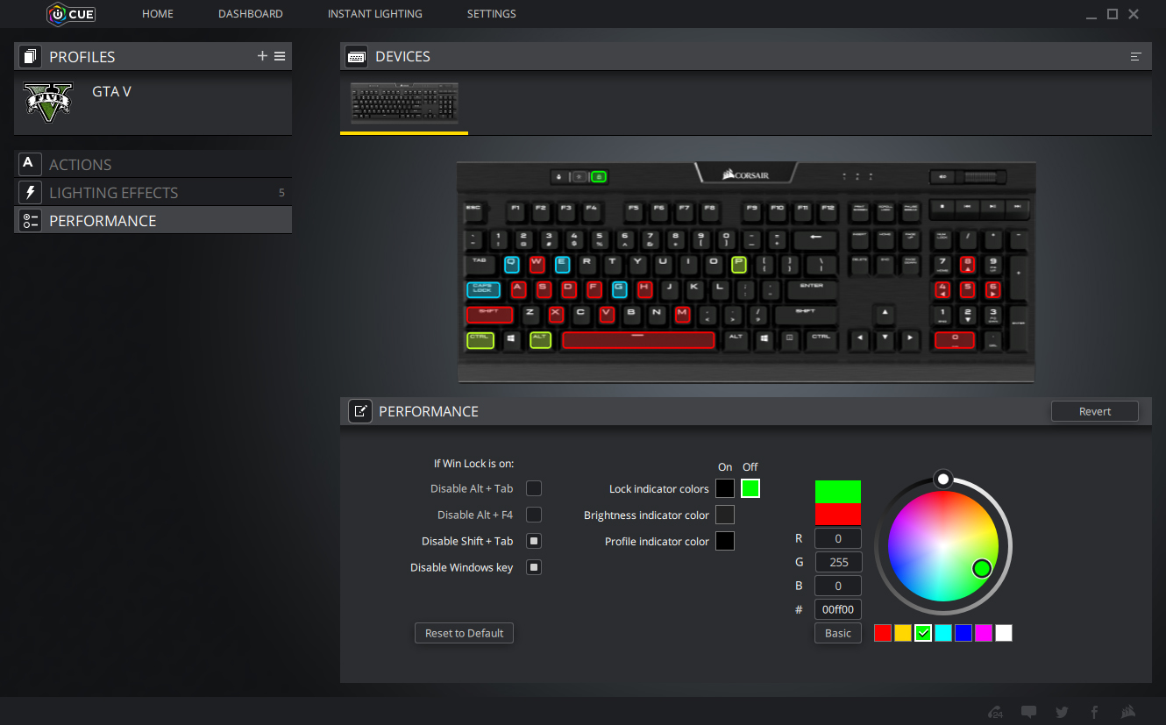Click the Devices keyboard header icon

tap(357, 56)
